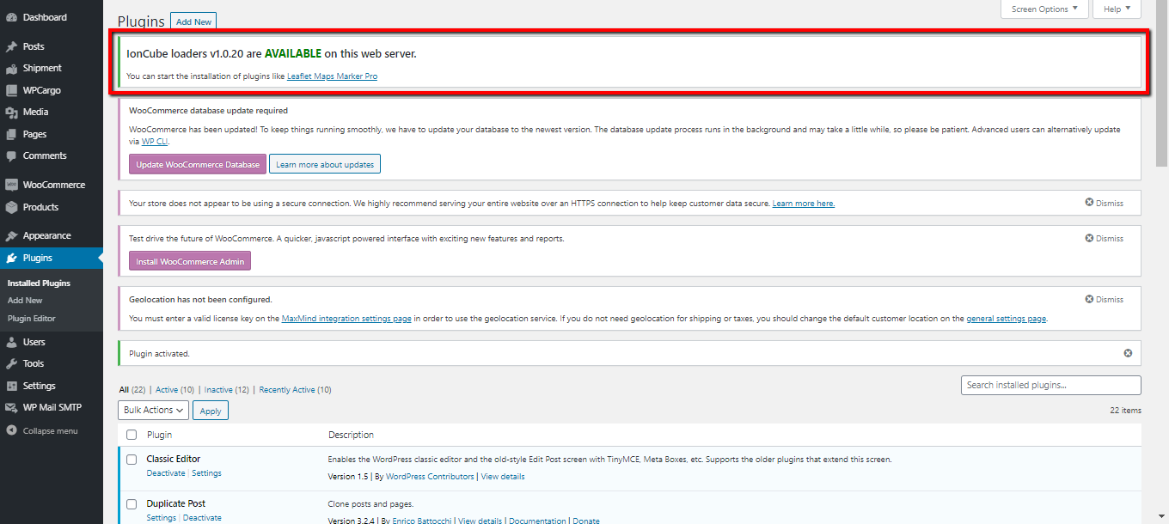The width and height of the screenshot is (1169, 524).
Task: Dismiss the 'Plugin activated' notice
Action: (x=1128, y=353)
